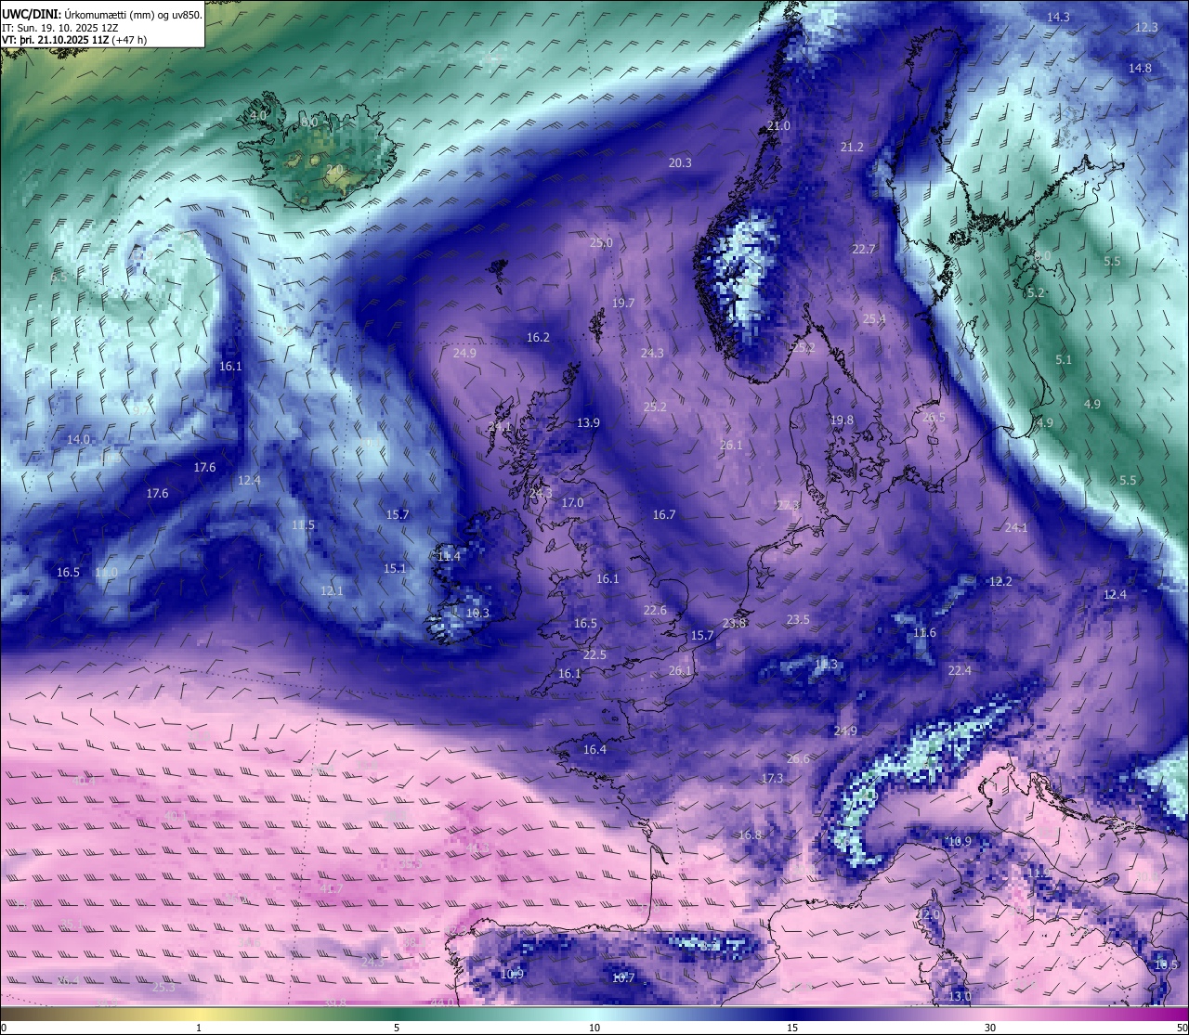Click the 22.5 value on the map
This screenshot has height=1035, width=1189.
594,655
